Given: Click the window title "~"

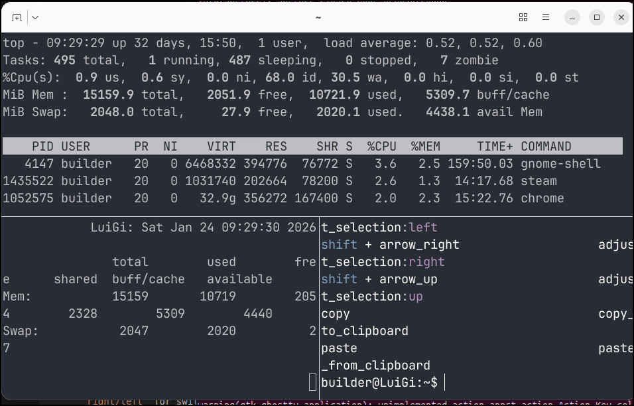Looking at the screenshot, I should 318,17.
